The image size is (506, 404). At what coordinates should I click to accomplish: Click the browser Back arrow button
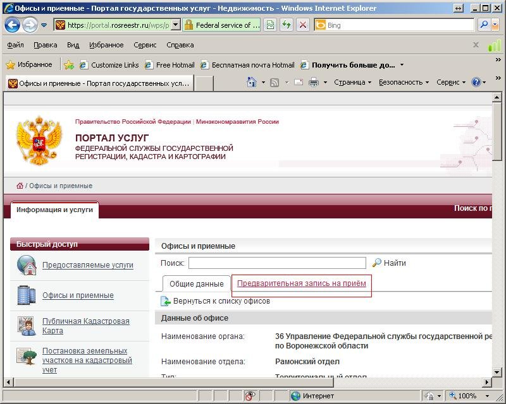13,25
